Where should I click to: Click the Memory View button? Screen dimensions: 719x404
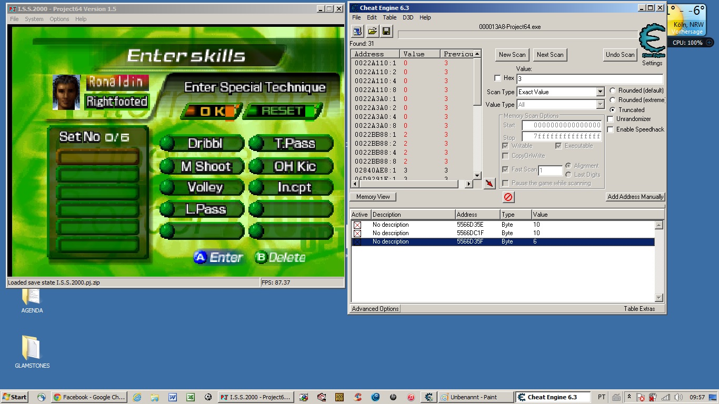point(373,197)
